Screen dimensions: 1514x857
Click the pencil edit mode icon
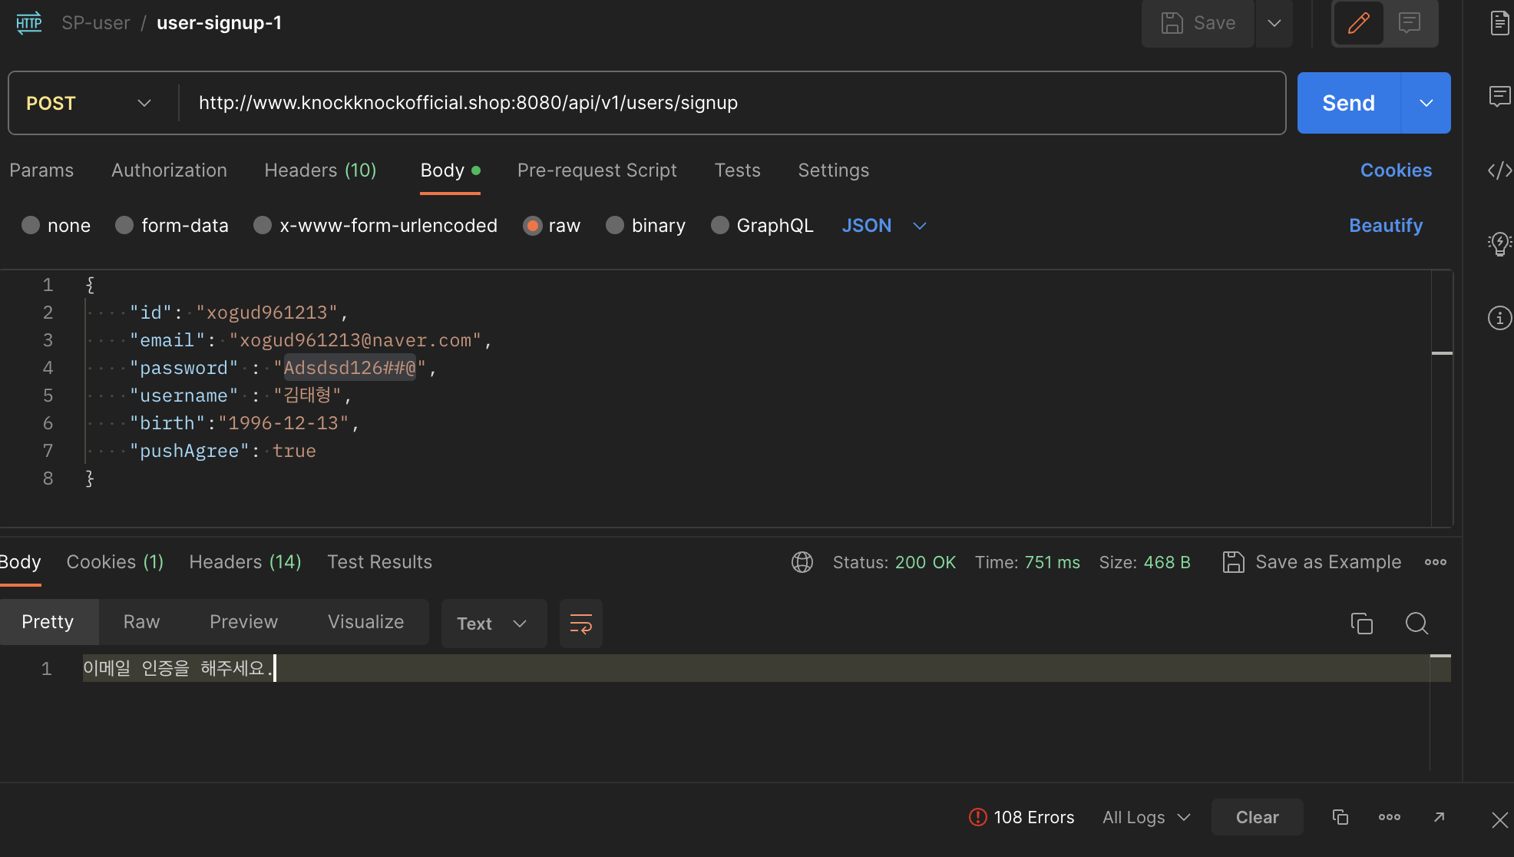click(1358, 23)
